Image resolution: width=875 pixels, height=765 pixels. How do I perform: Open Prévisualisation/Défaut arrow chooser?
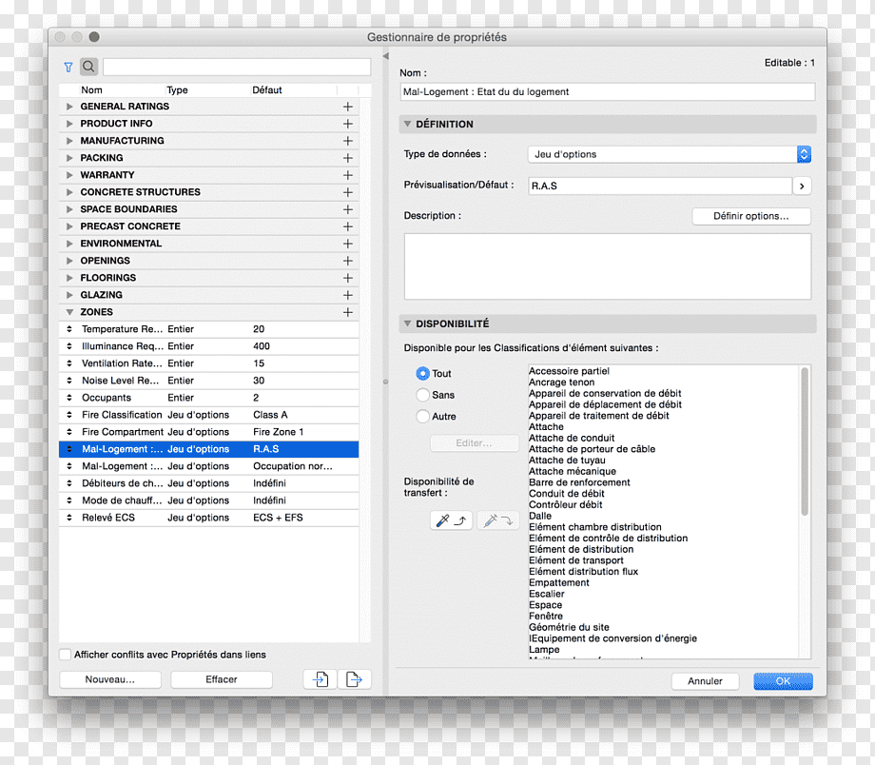click(x=802, y=186)
